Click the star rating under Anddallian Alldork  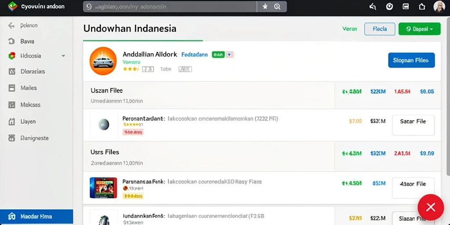pos(131,69)
